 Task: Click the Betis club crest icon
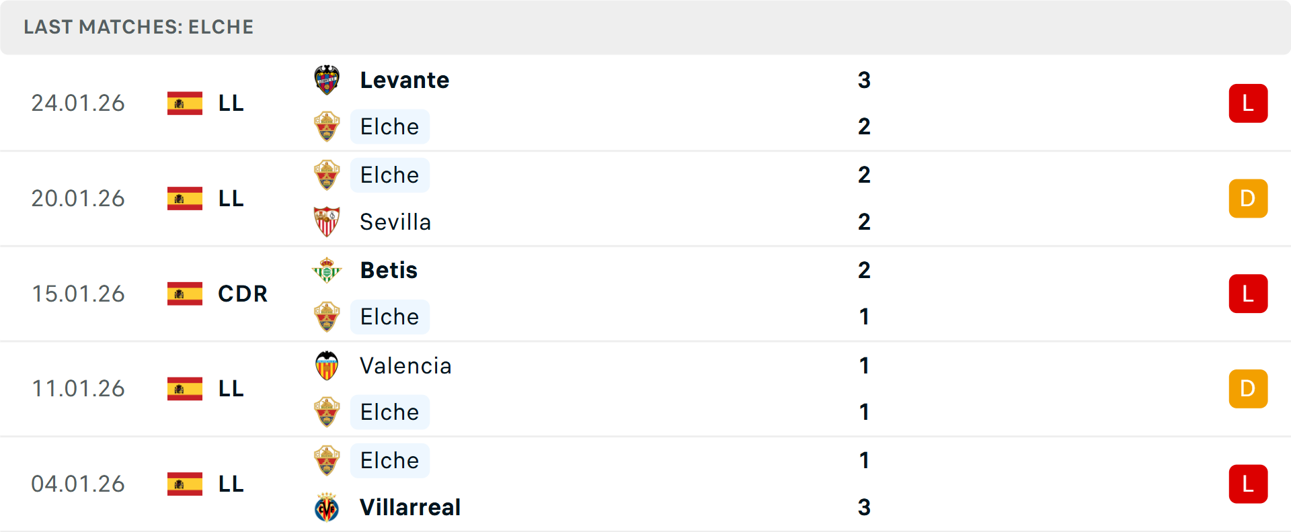click(x=327, y=270)
